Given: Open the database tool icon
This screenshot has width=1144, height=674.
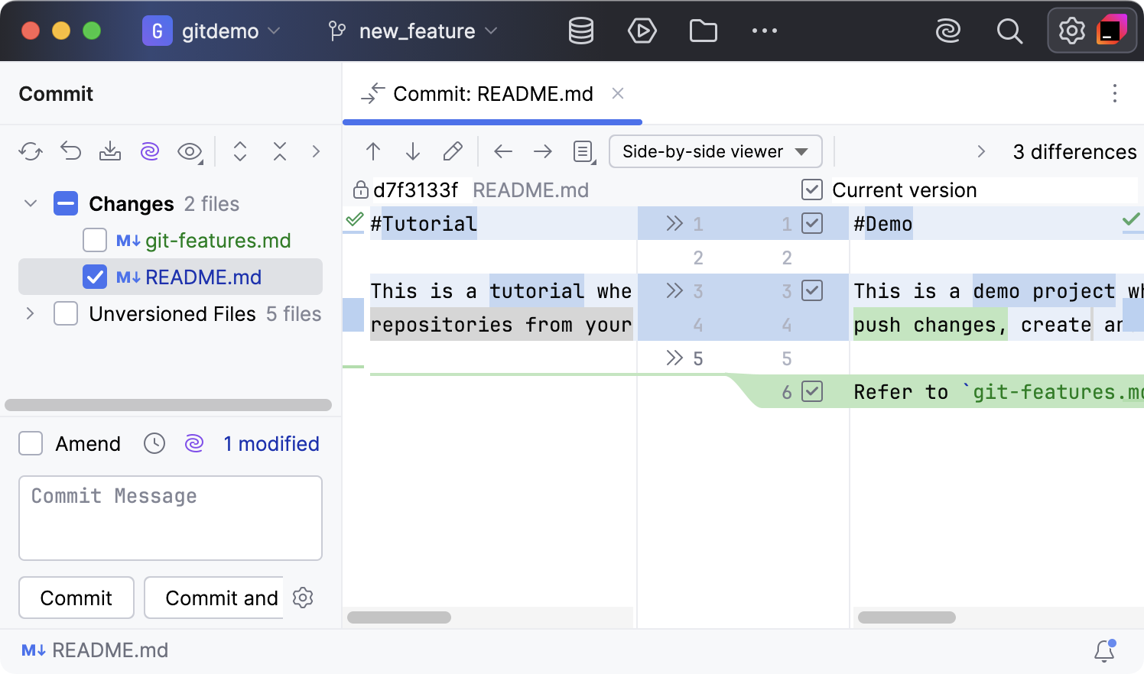Looking at the screenshot, I should [x=581, y=31].
